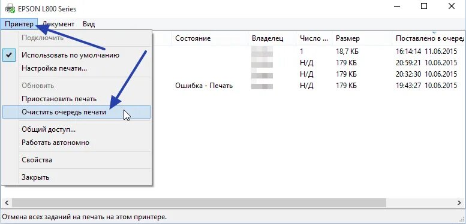Maximize the EPSON L800 Series window
This screenshot has width=466, height=224.
(x=424, y=6)
